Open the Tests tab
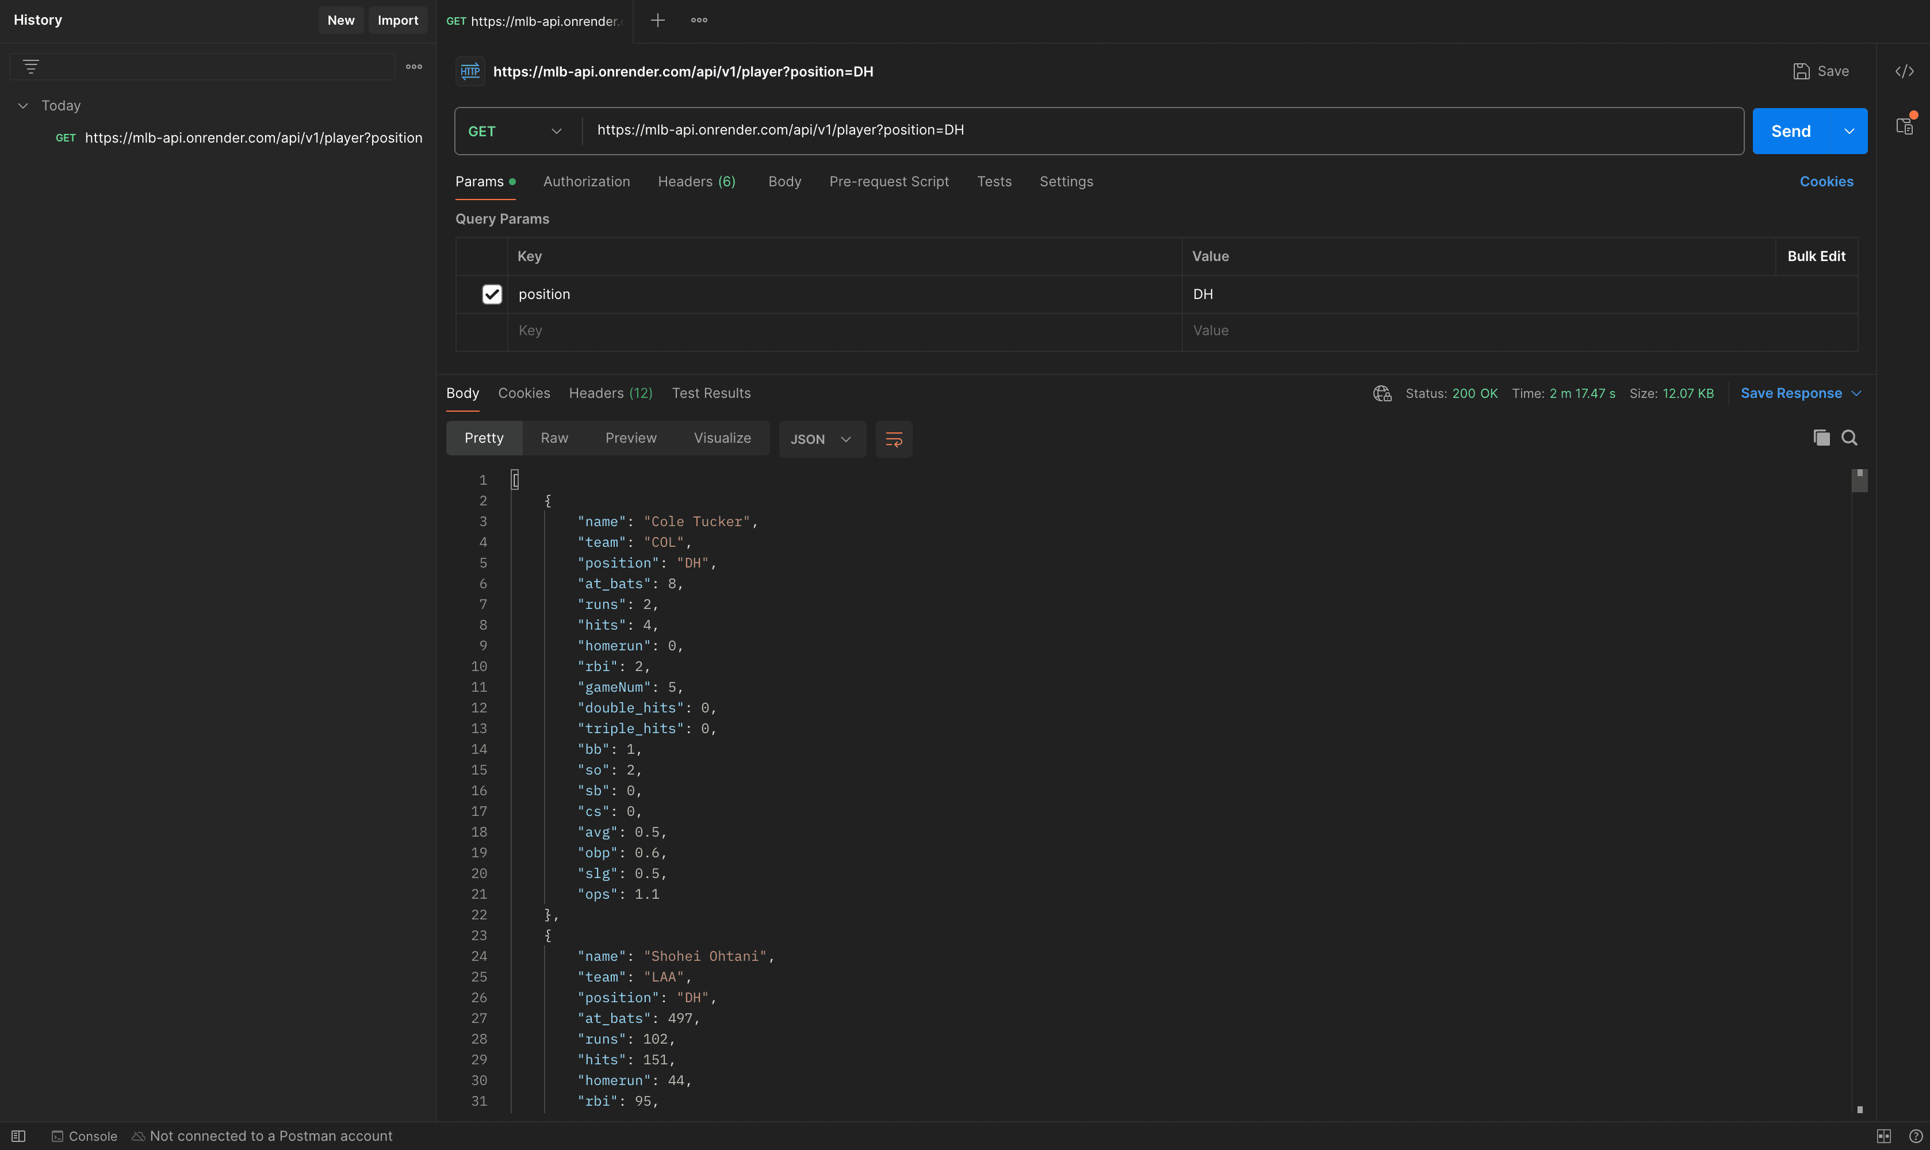This screenshot has height=1150, width=1930. (x=994, y=181)
